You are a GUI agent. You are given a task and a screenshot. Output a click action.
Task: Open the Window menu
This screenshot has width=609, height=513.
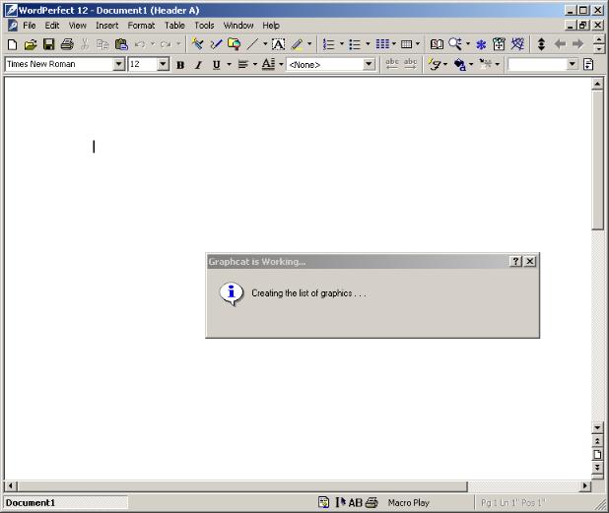coord(238,26)
